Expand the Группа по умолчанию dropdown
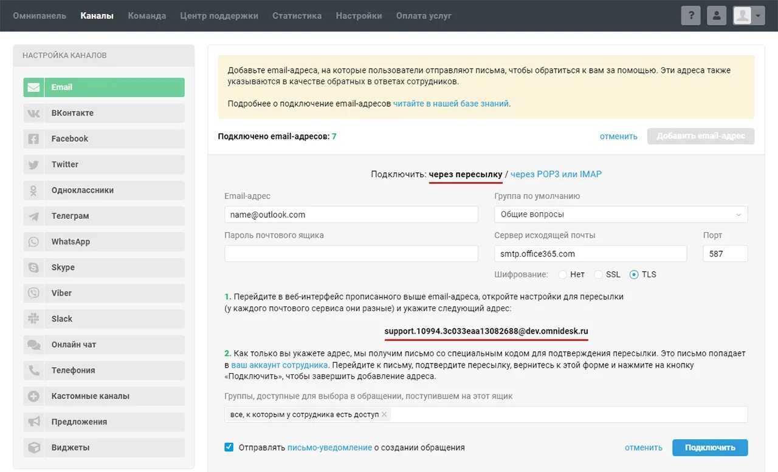 point(621,214)
